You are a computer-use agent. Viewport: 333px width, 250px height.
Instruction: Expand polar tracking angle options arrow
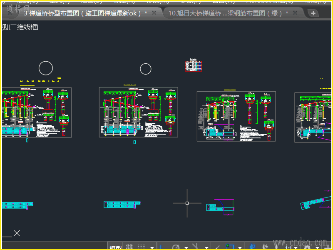coord(186,247)
